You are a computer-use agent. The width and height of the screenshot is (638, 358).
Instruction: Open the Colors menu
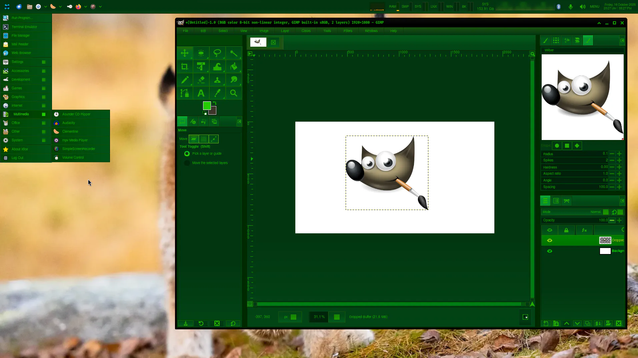click(x=306, y=31)
